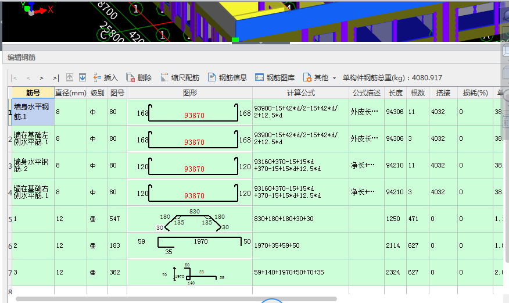The width and height of the screenshot is (509, 303).
Task: Click the 图形 column header
Action: coord(190,93)
